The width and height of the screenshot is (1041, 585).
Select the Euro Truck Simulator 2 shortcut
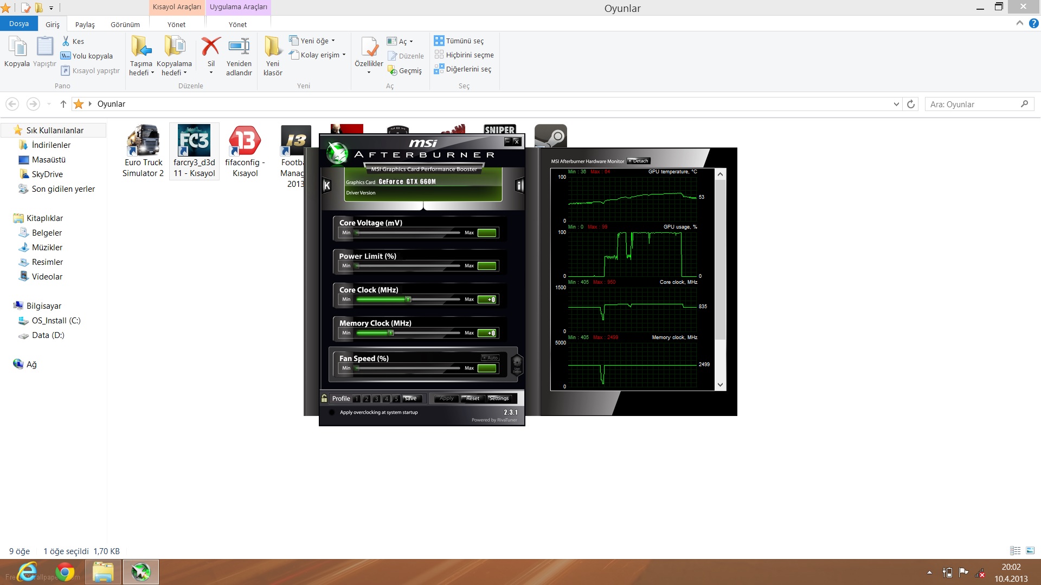[x=143, y=151]
